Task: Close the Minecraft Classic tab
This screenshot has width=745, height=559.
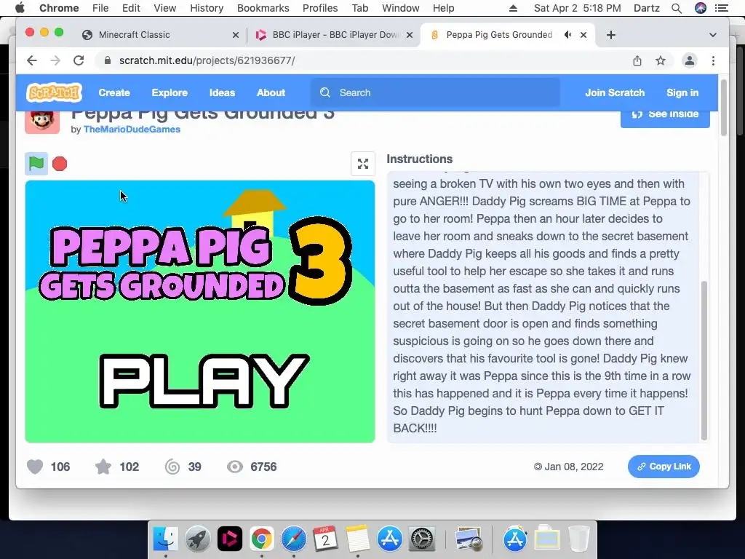Action: coord(235,35)
